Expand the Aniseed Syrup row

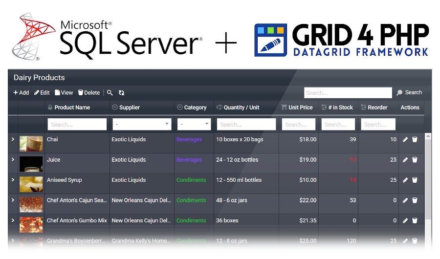(x=13, y=180)
